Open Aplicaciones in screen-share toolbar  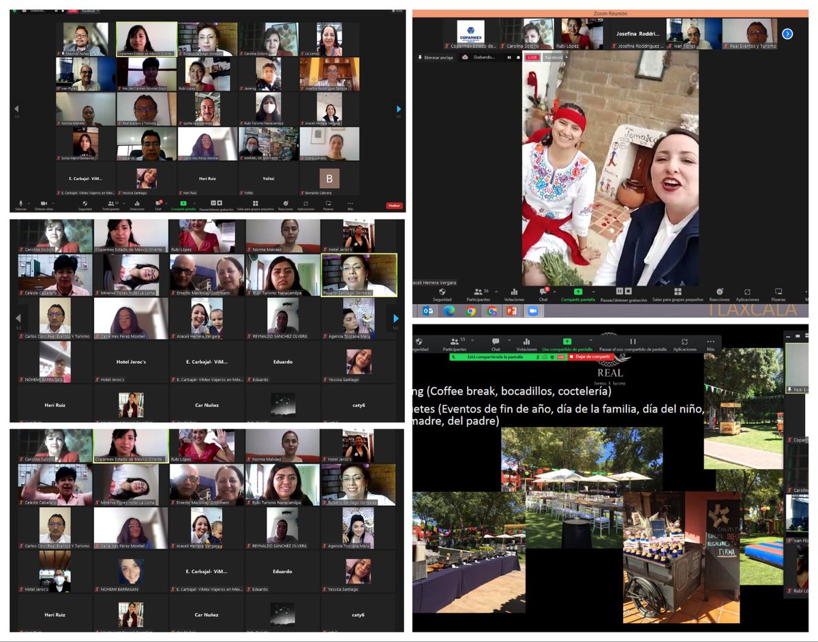[684, 344]
